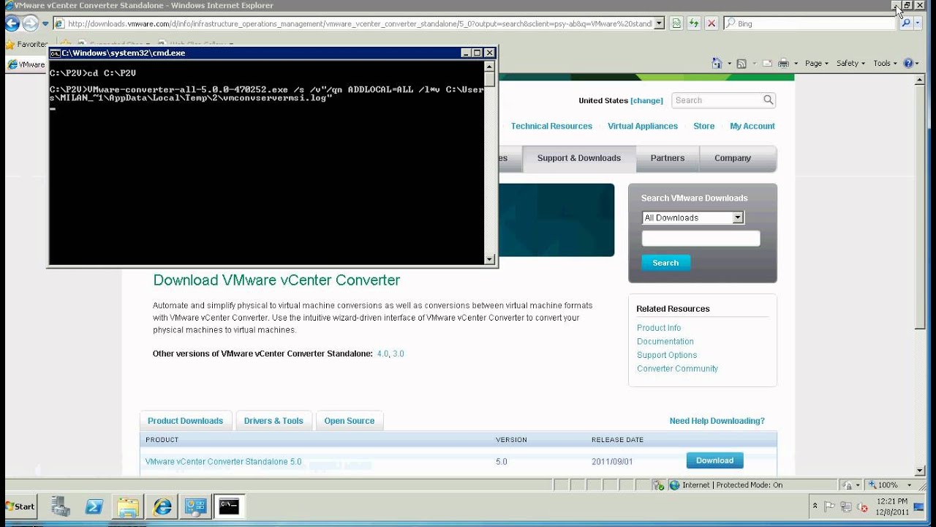The height and width of the screenshot is (527, 936).
Task: Open the Product Info related resource
Action: (x=659, y=328)
